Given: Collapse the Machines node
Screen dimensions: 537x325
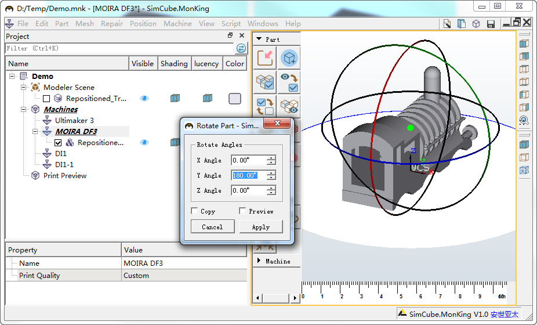Looking at the screenshot, I should coord(23,109).
